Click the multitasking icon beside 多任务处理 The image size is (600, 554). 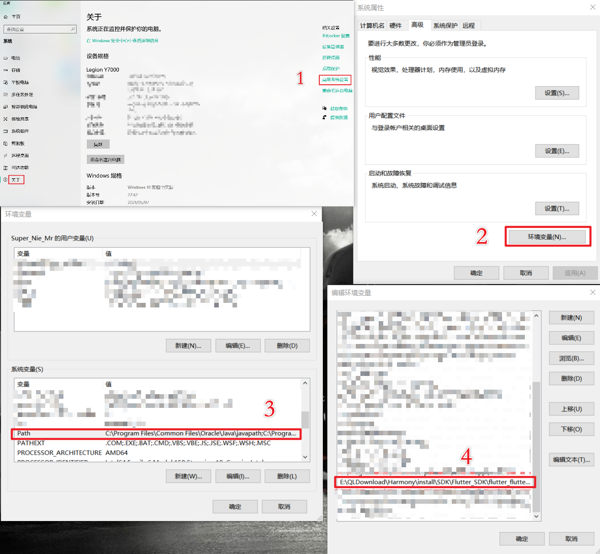tap(6, 95)
